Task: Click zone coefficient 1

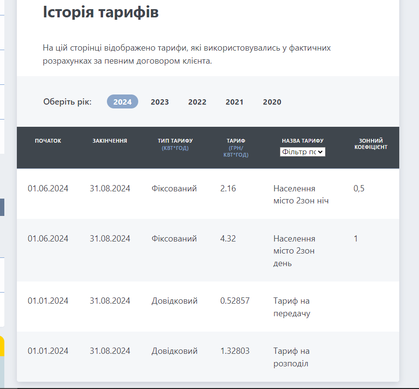Action: [x=356, y=239]
